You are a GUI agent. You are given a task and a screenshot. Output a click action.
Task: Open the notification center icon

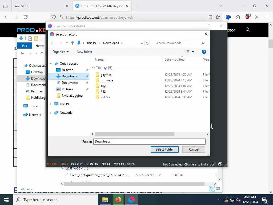(x=265, y=200)
